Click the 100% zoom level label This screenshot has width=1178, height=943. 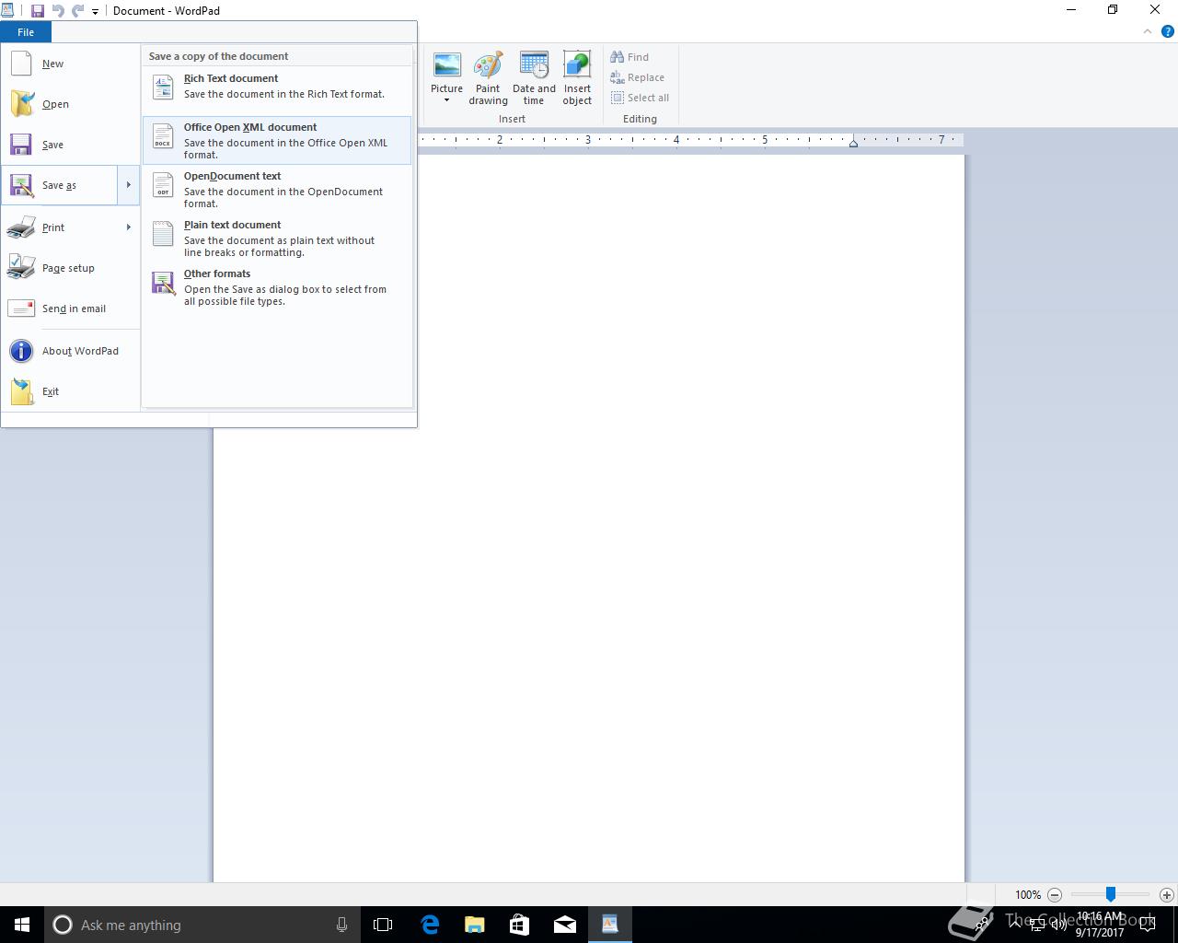click(1027, 894)
